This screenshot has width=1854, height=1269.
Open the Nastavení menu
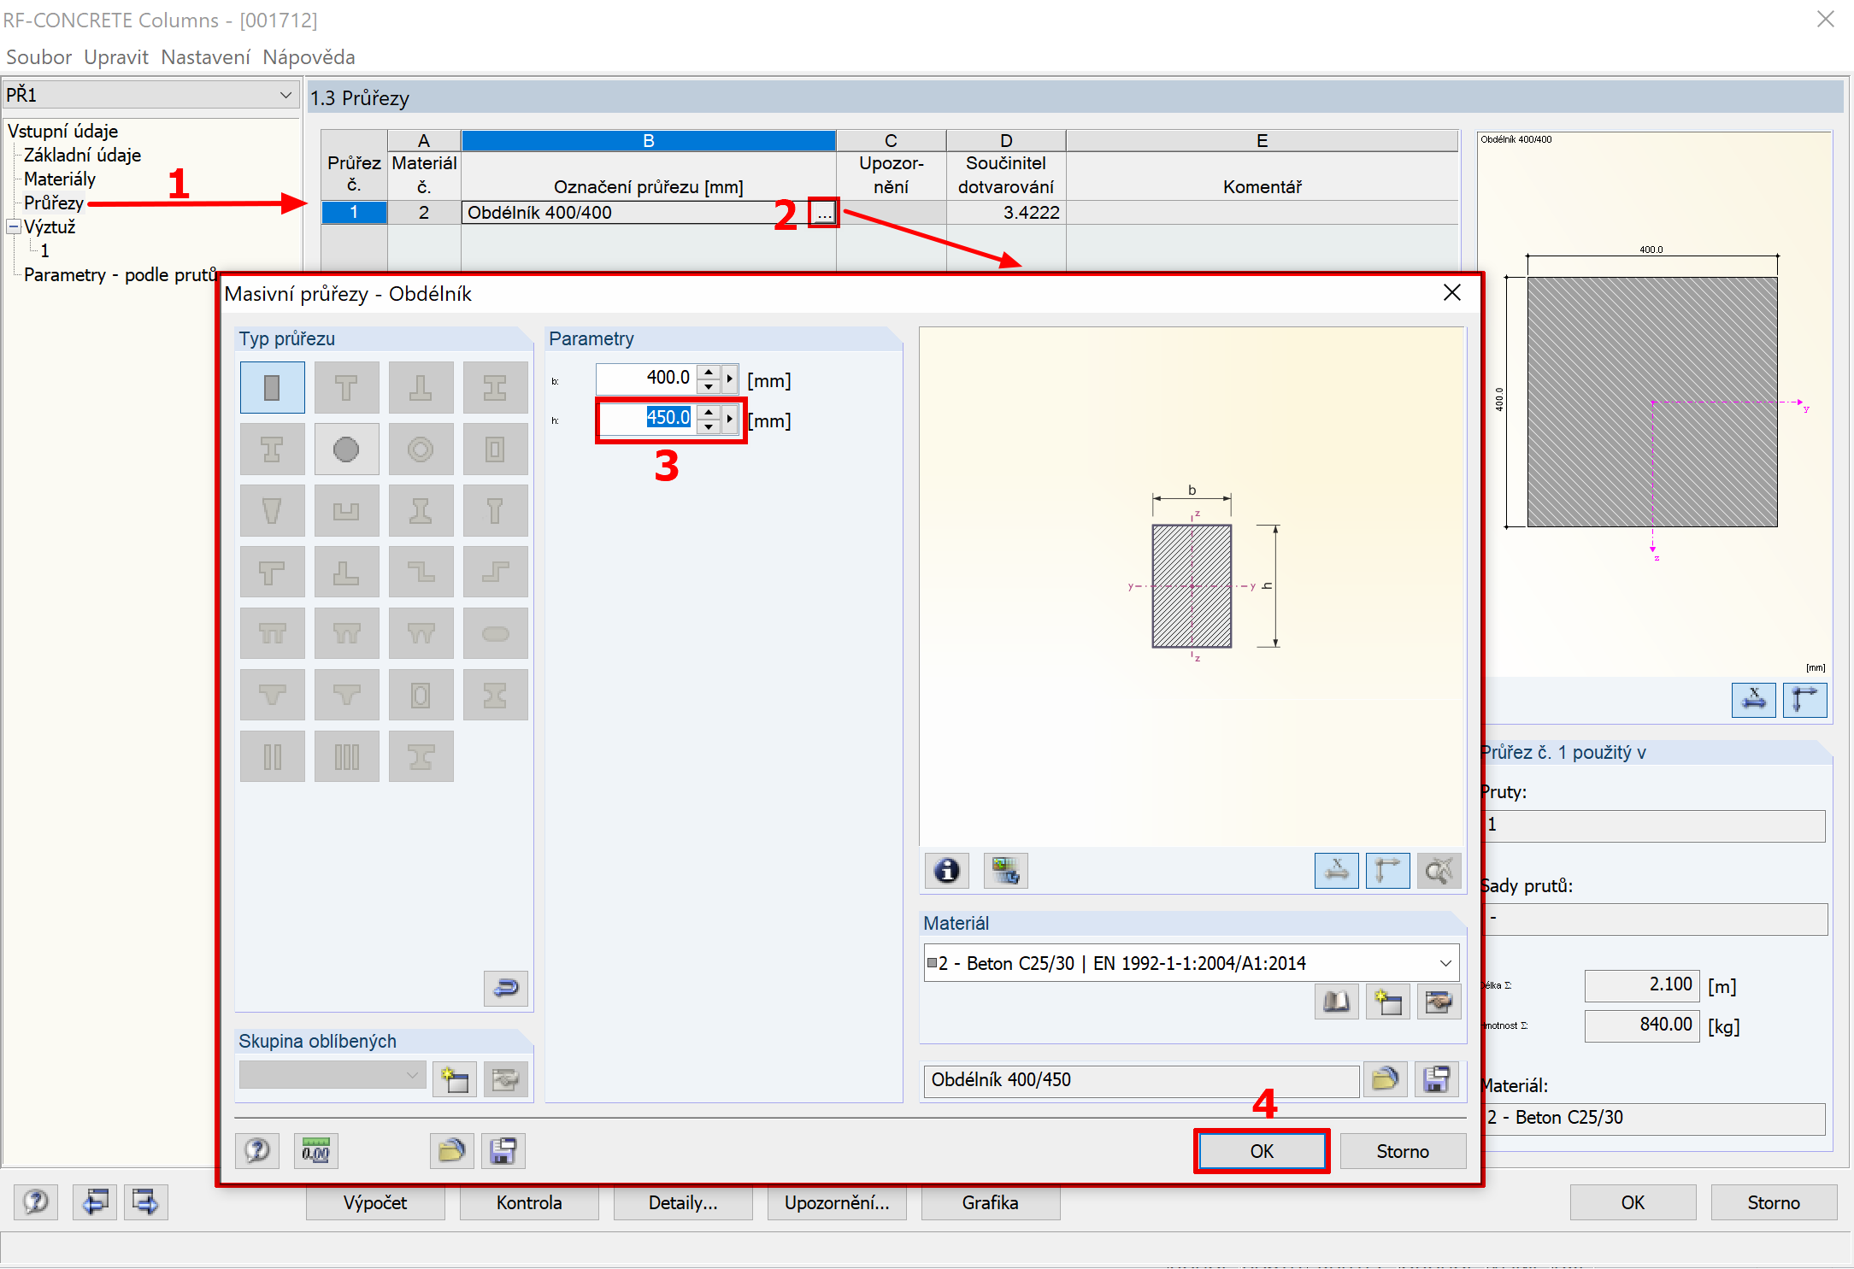pos(205,57)
